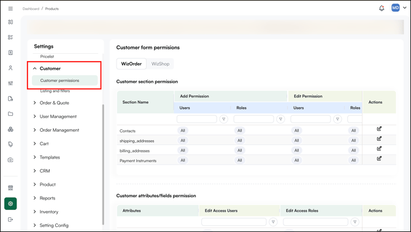The image size is (411, 232).
Task: Click the settings panel vertical scrollbar
Action: click(103, 164)
